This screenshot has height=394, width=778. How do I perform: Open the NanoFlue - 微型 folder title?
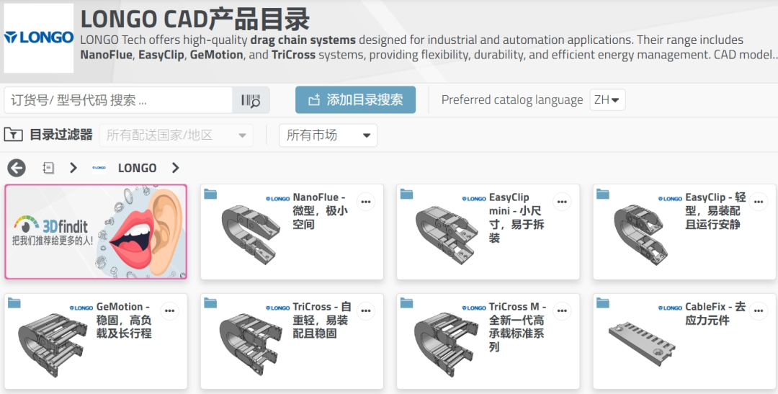click(x=320, y=211)
